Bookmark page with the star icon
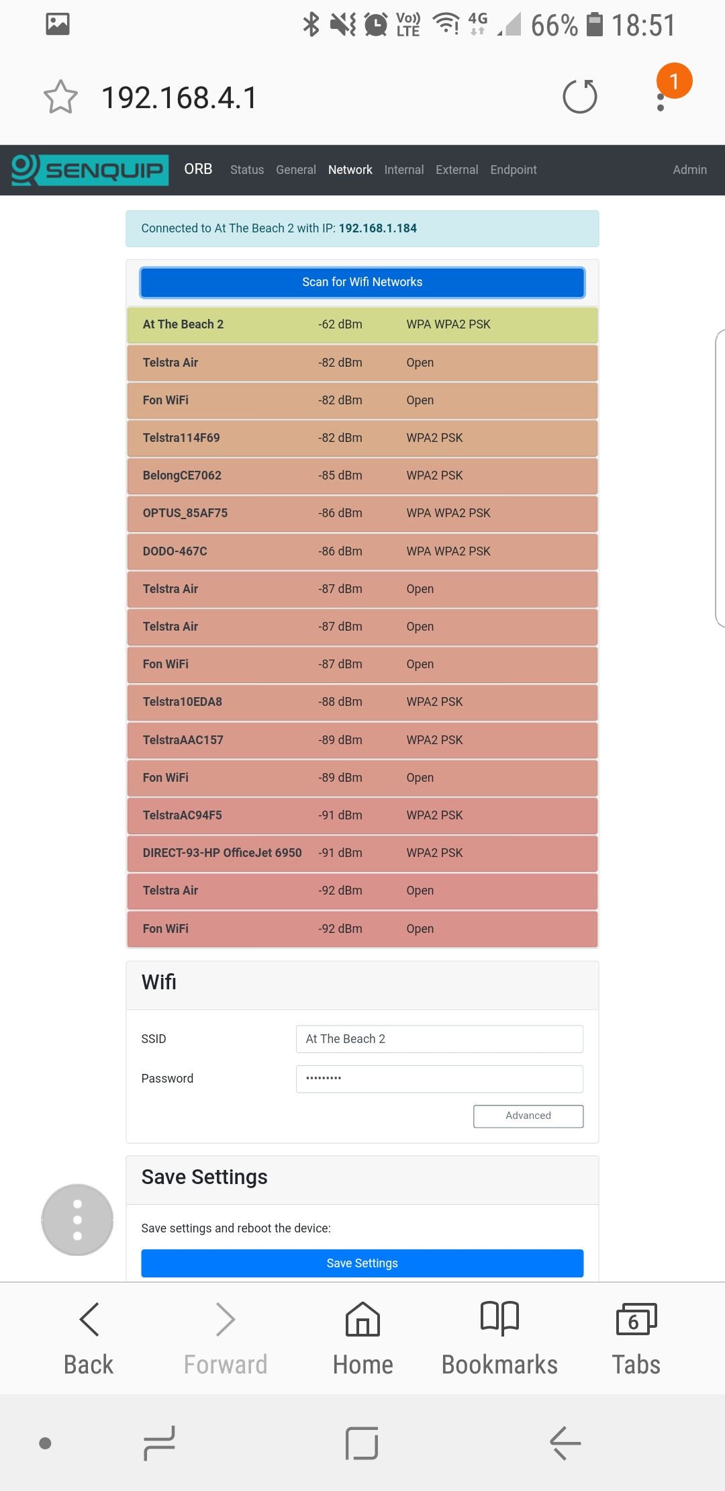Screen dimensions: 725x1491 [x=60, y=97]
